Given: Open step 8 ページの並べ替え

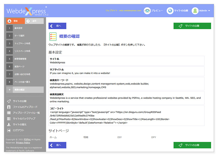Looking at the screenshot, I should tap(25, 82).
